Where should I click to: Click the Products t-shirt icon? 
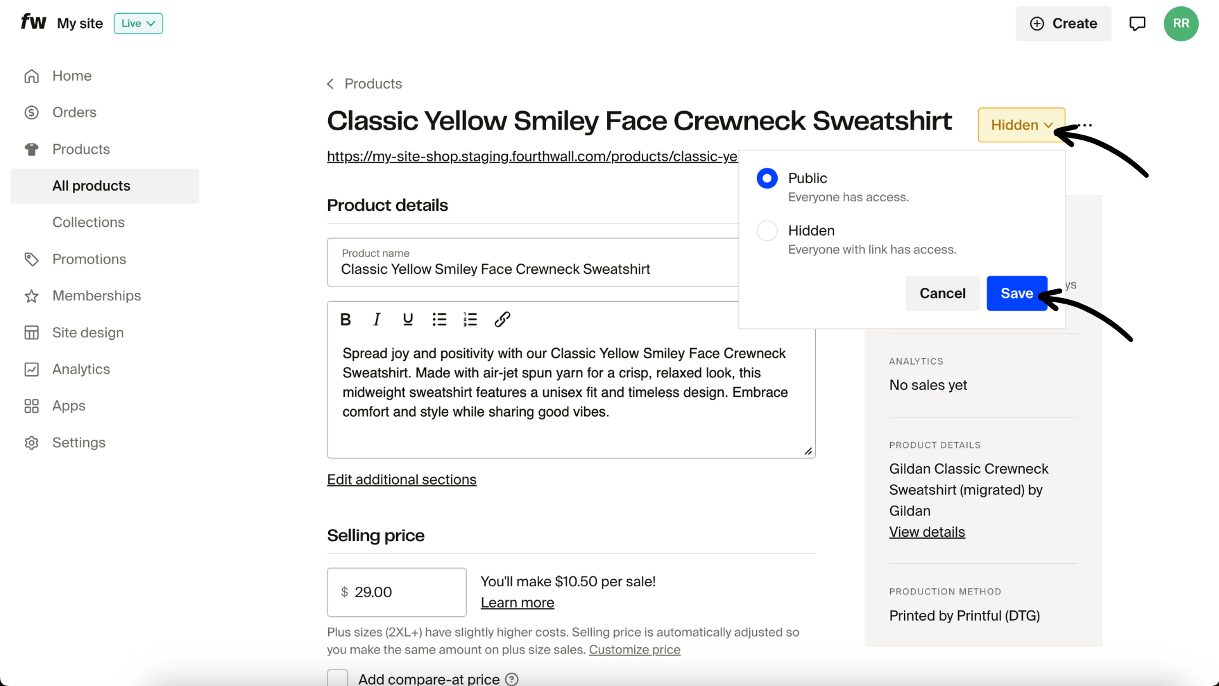coord(32,149)
